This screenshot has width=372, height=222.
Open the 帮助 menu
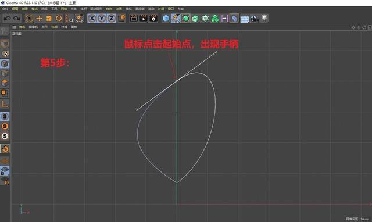(181, 9)
